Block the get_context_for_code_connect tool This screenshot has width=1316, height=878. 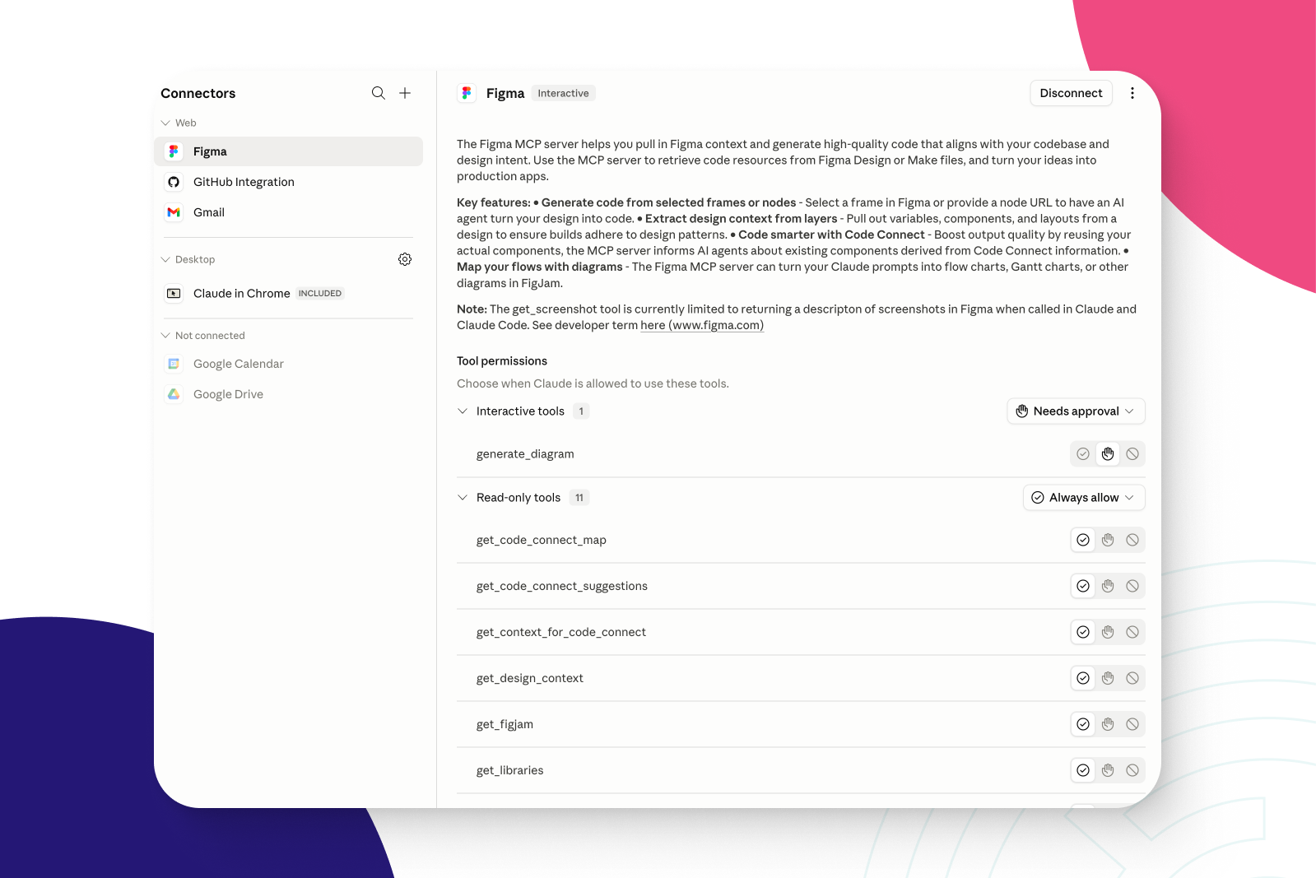tap(1132, 632)
